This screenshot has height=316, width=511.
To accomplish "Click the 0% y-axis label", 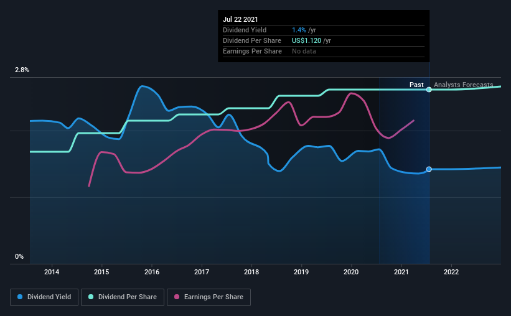I will point(19,257).
